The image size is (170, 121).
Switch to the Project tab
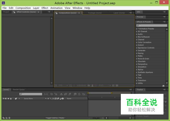[x=6, y=12]
